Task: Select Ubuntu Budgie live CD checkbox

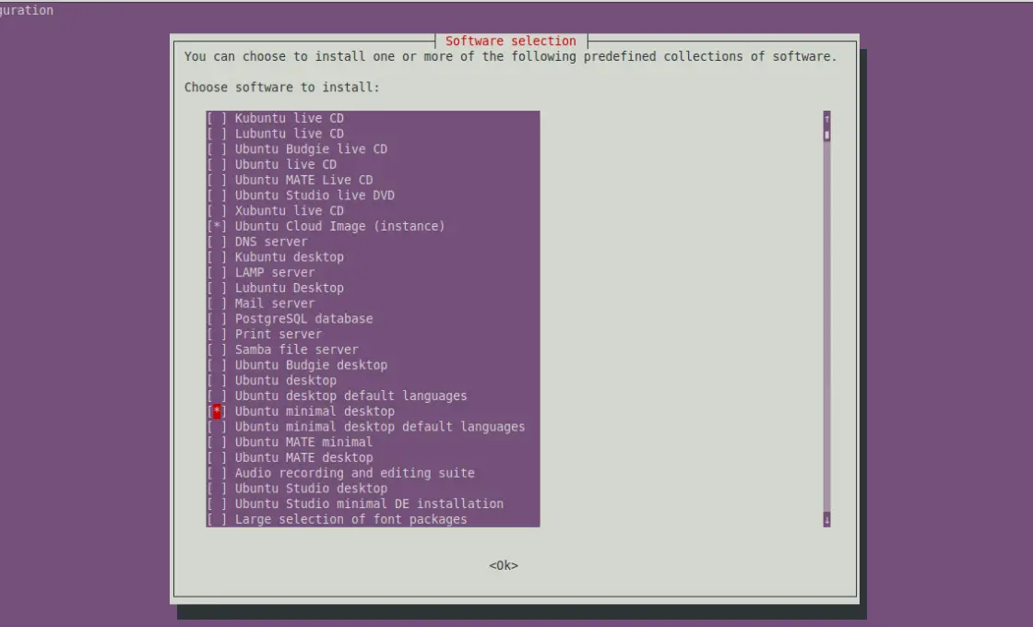Action: [x=217, y=149]
